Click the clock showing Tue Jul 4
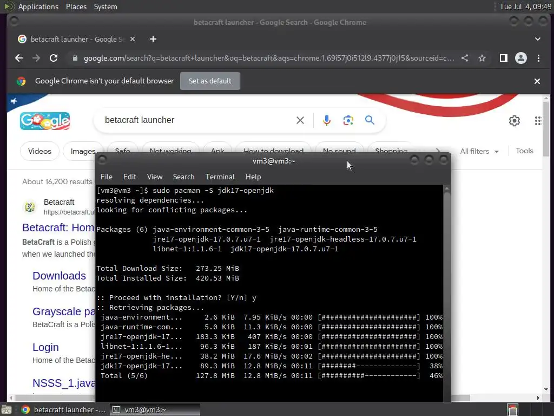This screenshot has width=554, height=416. pos(525,6)
